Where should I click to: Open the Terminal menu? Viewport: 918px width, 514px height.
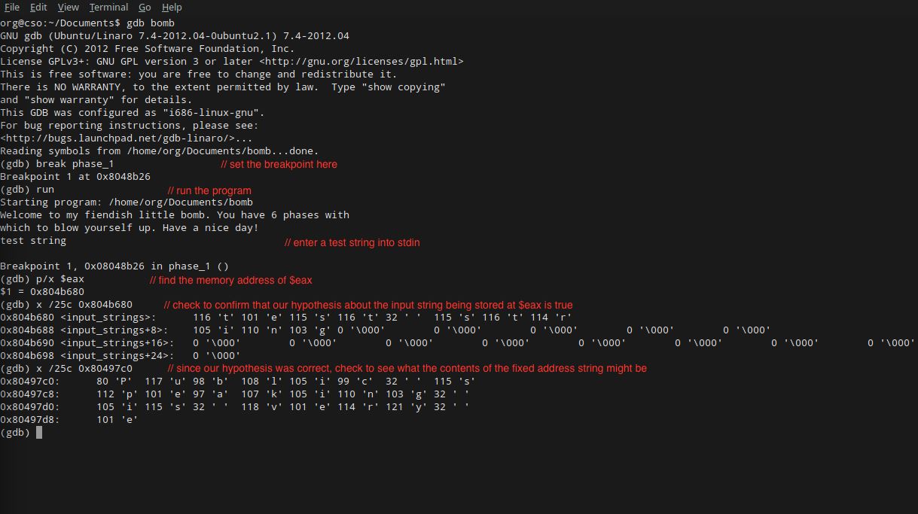108,7
